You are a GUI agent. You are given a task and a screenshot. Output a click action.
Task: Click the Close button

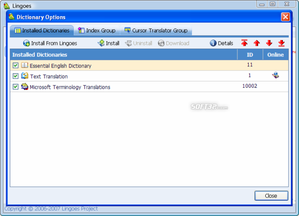click(271, 196)
